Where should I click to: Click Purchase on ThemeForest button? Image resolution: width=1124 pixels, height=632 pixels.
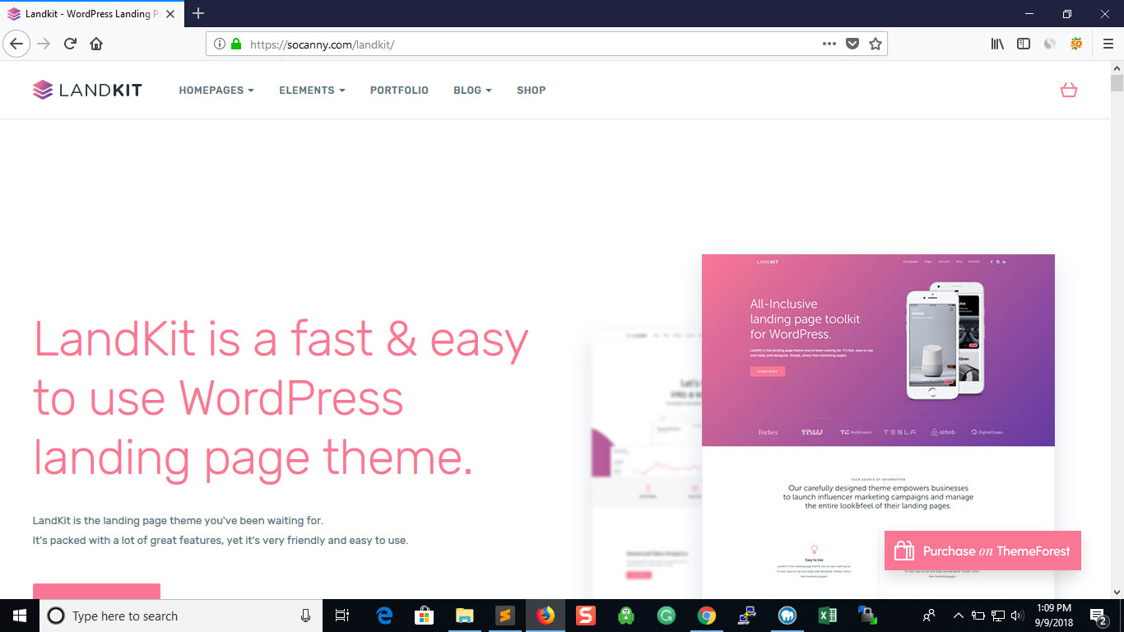point(982,551)
